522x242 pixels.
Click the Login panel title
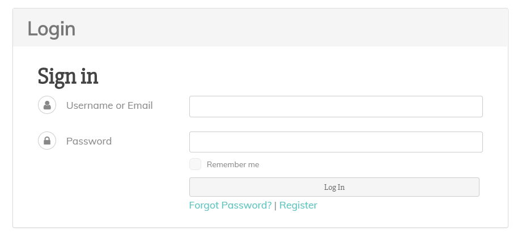click(x=51, y=28)
